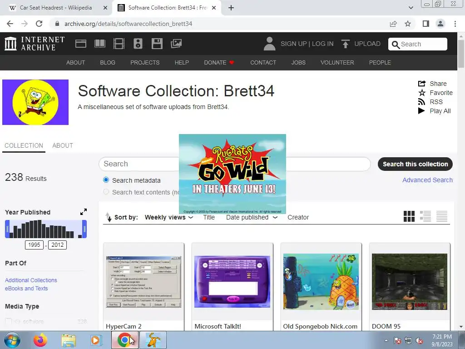This screenshot has width=465, height=349.
Task: Click the collection search input field
Action: click(235, 164)
